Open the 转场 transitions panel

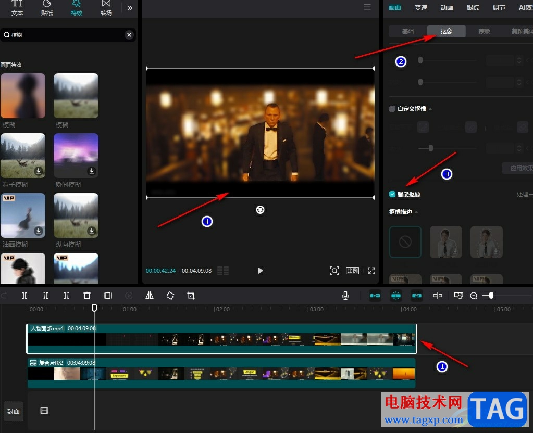[x=106, y=8]
